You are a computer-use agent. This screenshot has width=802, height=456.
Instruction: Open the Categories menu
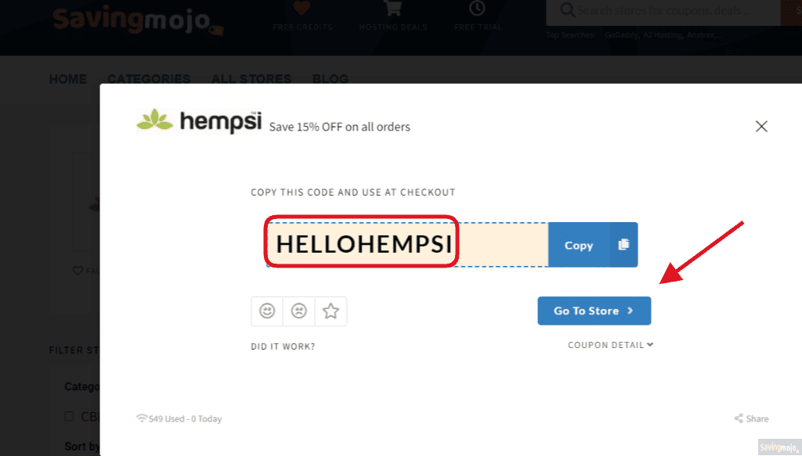click(x=149, y=79)
